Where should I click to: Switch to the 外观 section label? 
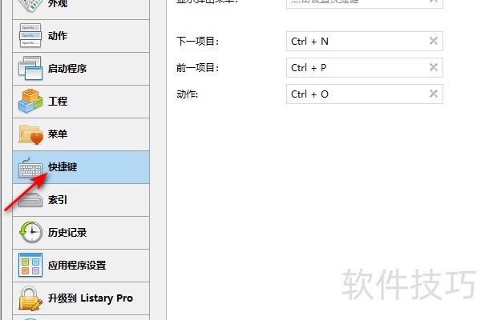coord(58,4)
